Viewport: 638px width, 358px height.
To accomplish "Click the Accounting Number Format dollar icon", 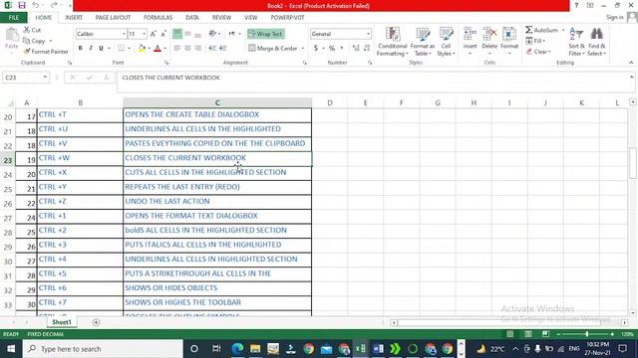I will click(x=316, y=48).
